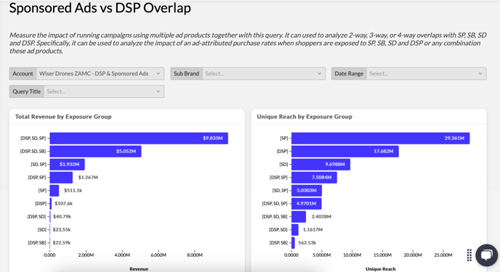
Task: Open the Sub Brand select dropdown
Action: coord(264,73)
